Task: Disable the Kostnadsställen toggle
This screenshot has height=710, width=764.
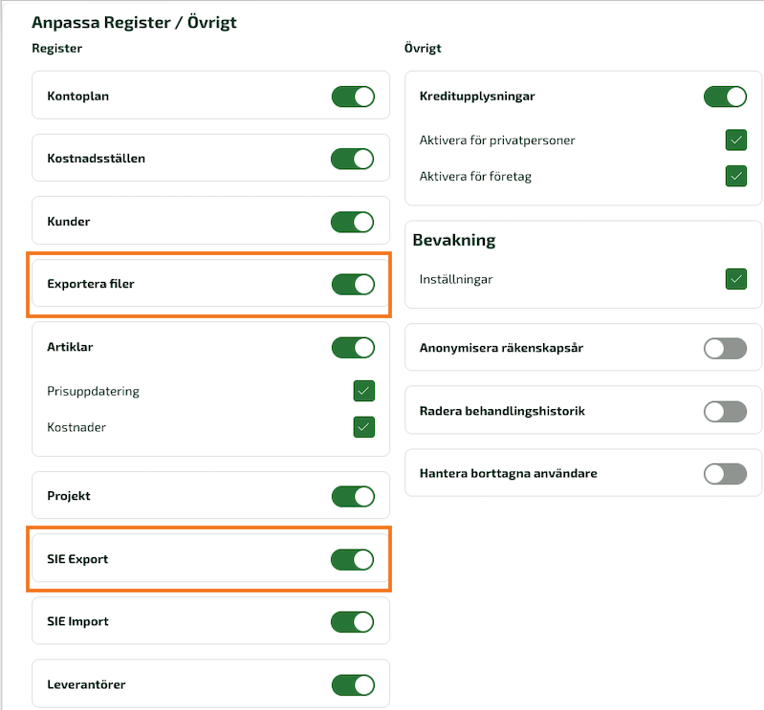Action: pyautogui.click(x=352, y=159)
